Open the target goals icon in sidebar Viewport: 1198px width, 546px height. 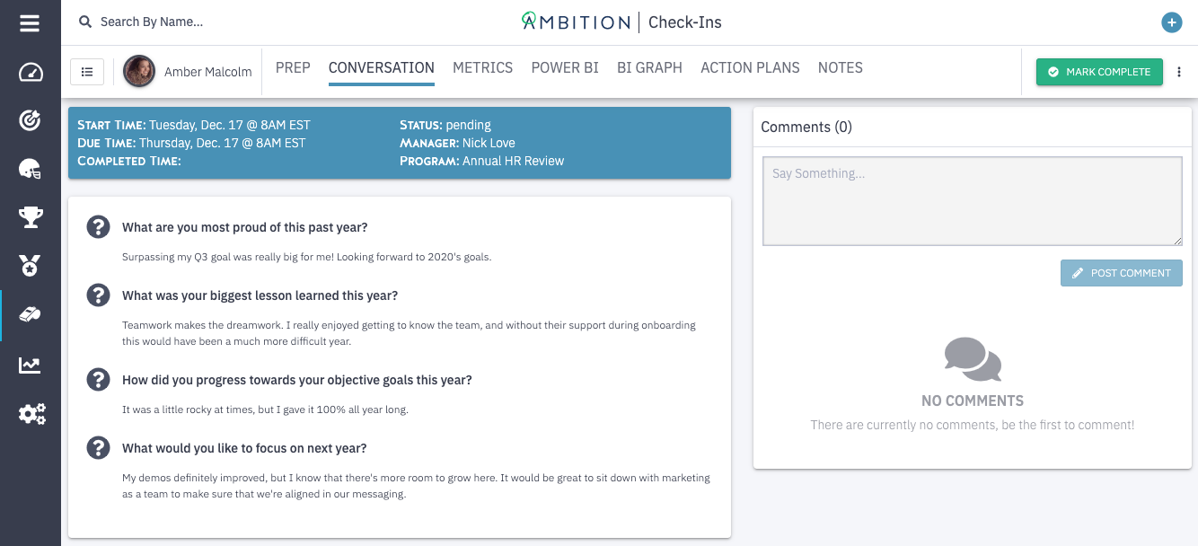[x=31, y=120]
